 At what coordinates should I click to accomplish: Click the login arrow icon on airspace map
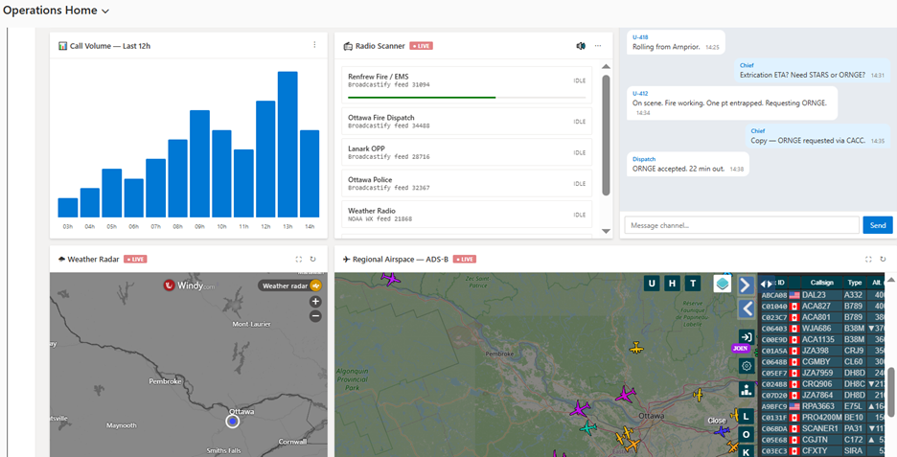tap(746, 337)
